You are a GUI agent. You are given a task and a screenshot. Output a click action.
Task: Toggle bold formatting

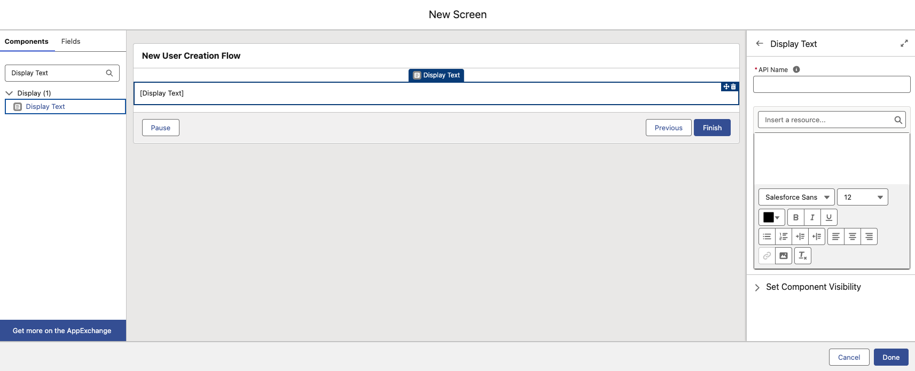pos(796,217)
